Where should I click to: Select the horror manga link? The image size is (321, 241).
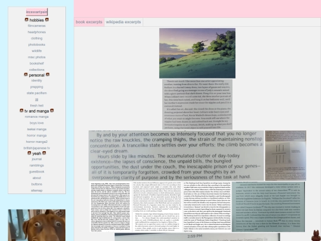(37, 136)
